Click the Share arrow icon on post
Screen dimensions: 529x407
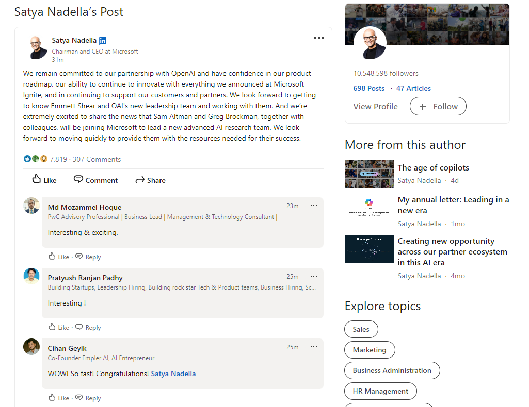[140, 180]
